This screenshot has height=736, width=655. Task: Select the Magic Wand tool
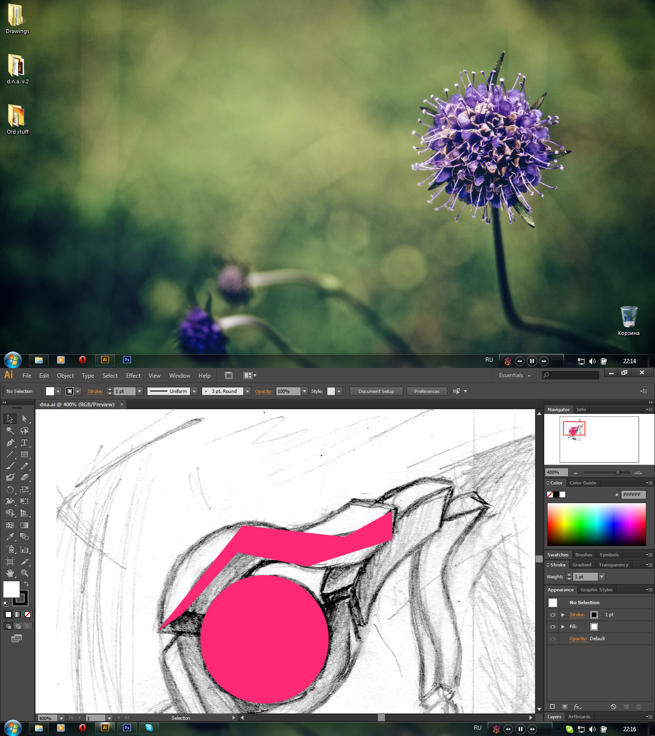10,430
